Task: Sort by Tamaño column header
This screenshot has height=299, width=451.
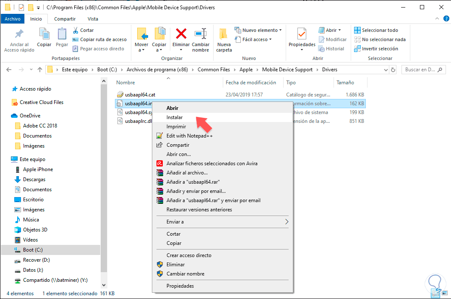Action: tap(345, 83)
